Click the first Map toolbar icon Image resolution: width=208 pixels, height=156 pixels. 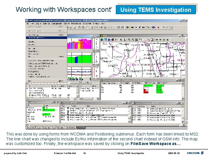(102, 40)
